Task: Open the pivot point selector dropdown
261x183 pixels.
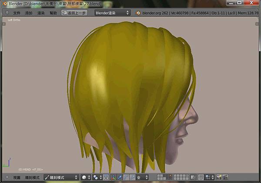Action: point(97,177)
